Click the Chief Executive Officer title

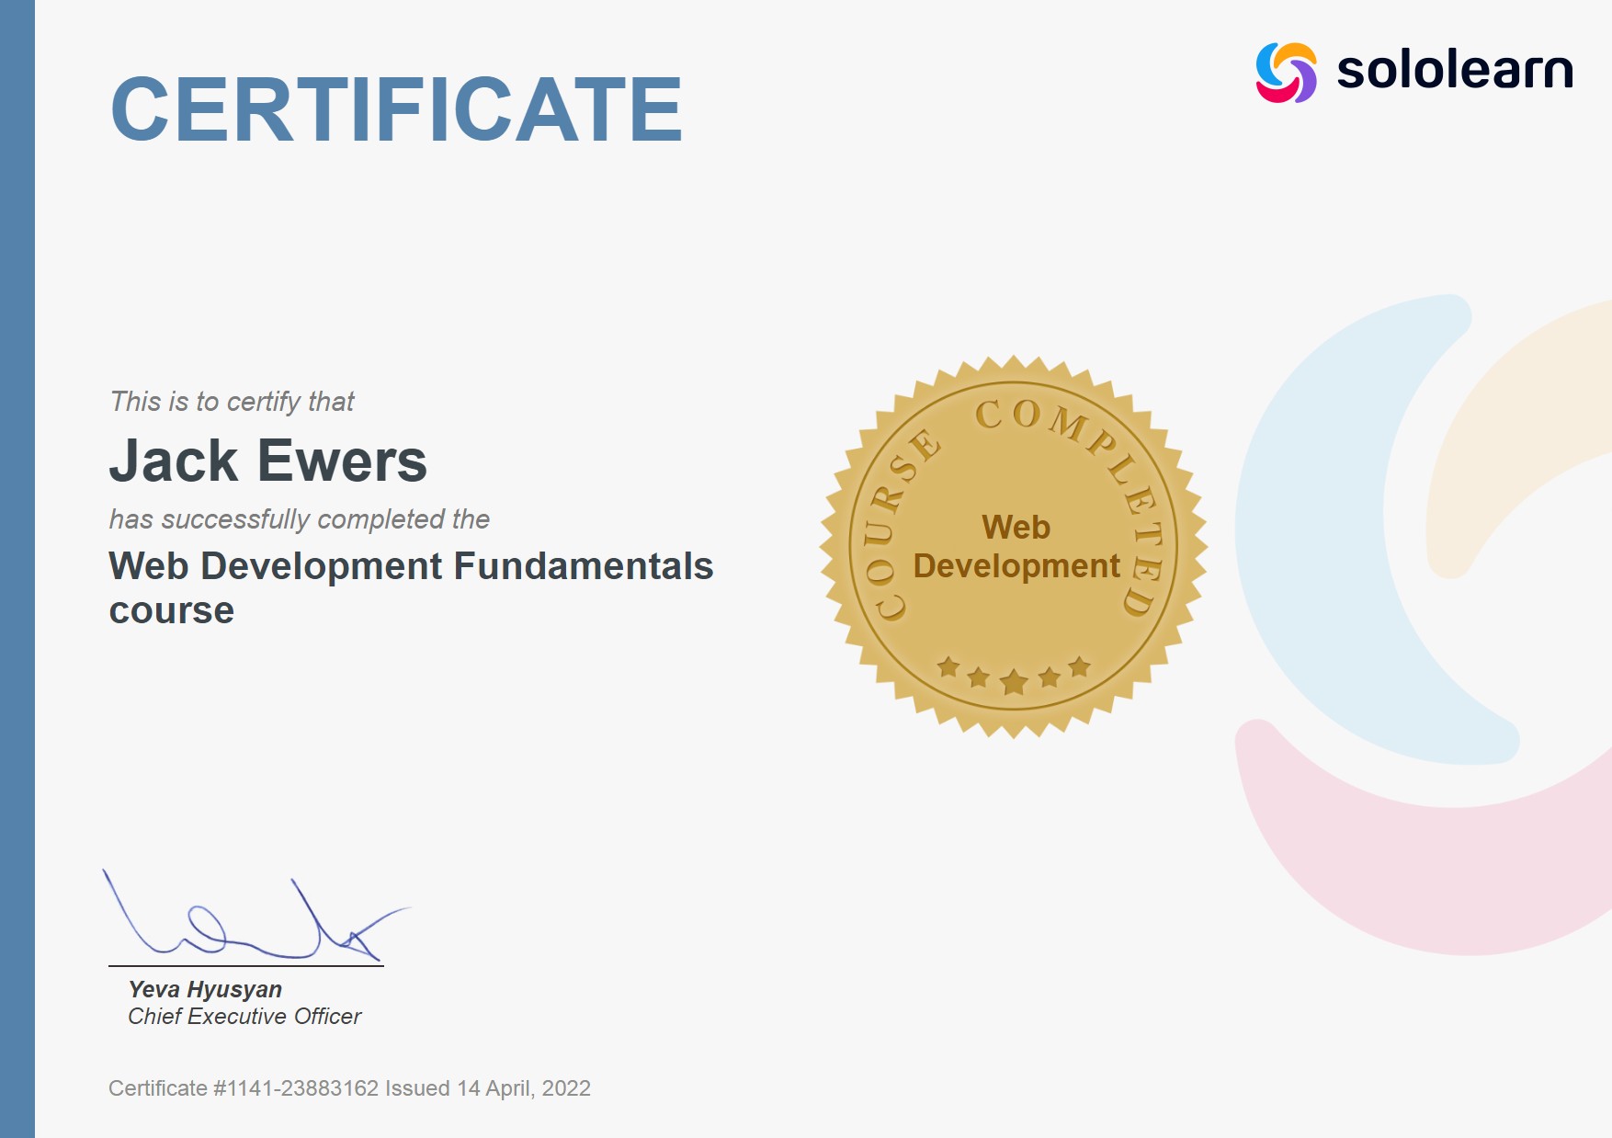click(244, 1017)
